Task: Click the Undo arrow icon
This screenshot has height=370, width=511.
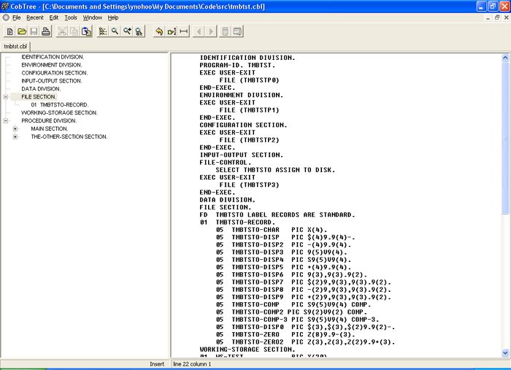Action: pyautogui.click(x=159, y=31)
